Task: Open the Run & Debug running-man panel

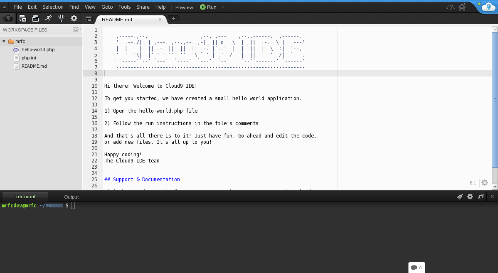Action: pyautogui.click(x=48, y=18)
